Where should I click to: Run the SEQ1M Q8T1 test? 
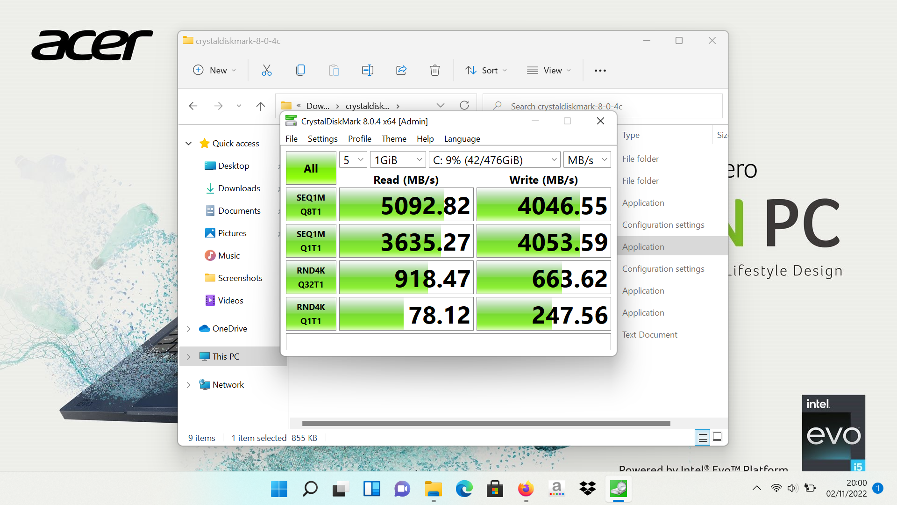(x=311, y=204)
